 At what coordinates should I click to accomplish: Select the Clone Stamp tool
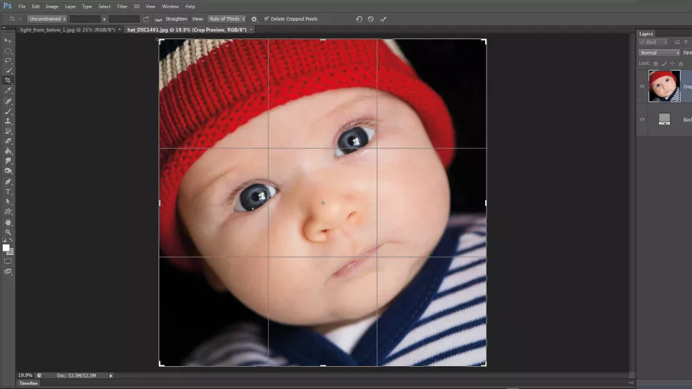8,121
